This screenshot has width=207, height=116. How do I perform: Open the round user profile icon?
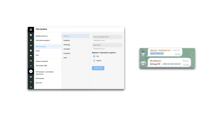(x=31, y=71)
